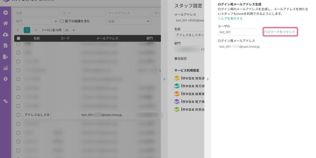Image resolution: width=316 pixels, height=158 pixels.
Task: Tick the checkbox in the fifth staff row
Action: (18, 79)
